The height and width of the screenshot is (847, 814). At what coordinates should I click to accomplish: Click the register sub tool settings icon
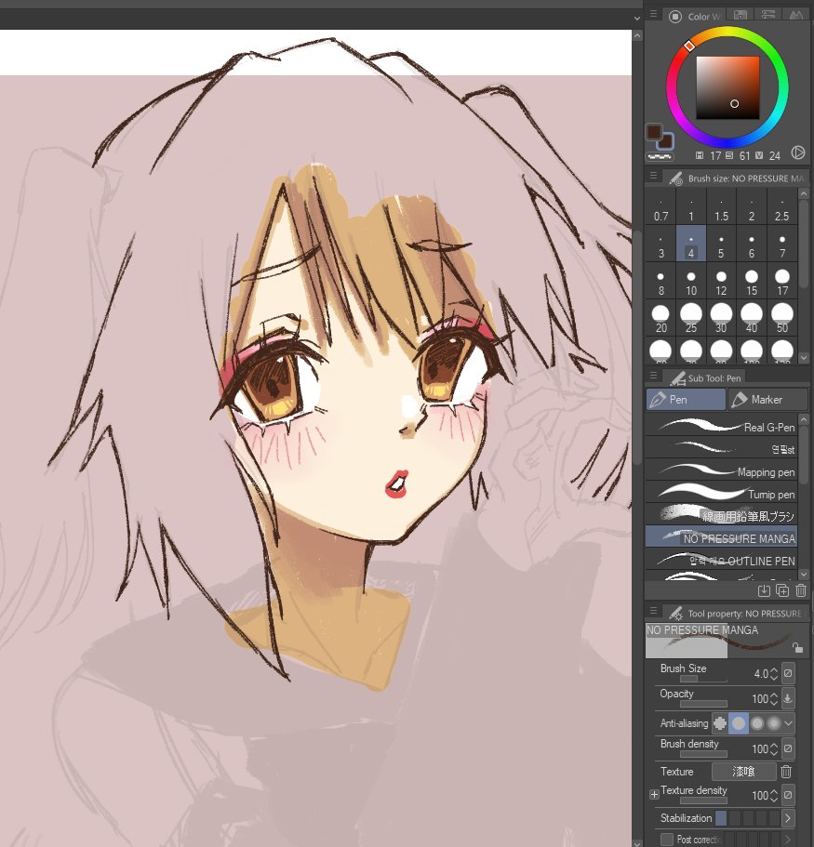(x=763, y=590)
